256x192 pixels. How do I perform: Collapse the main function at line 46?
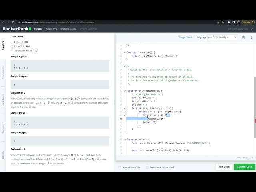point(124,140)
